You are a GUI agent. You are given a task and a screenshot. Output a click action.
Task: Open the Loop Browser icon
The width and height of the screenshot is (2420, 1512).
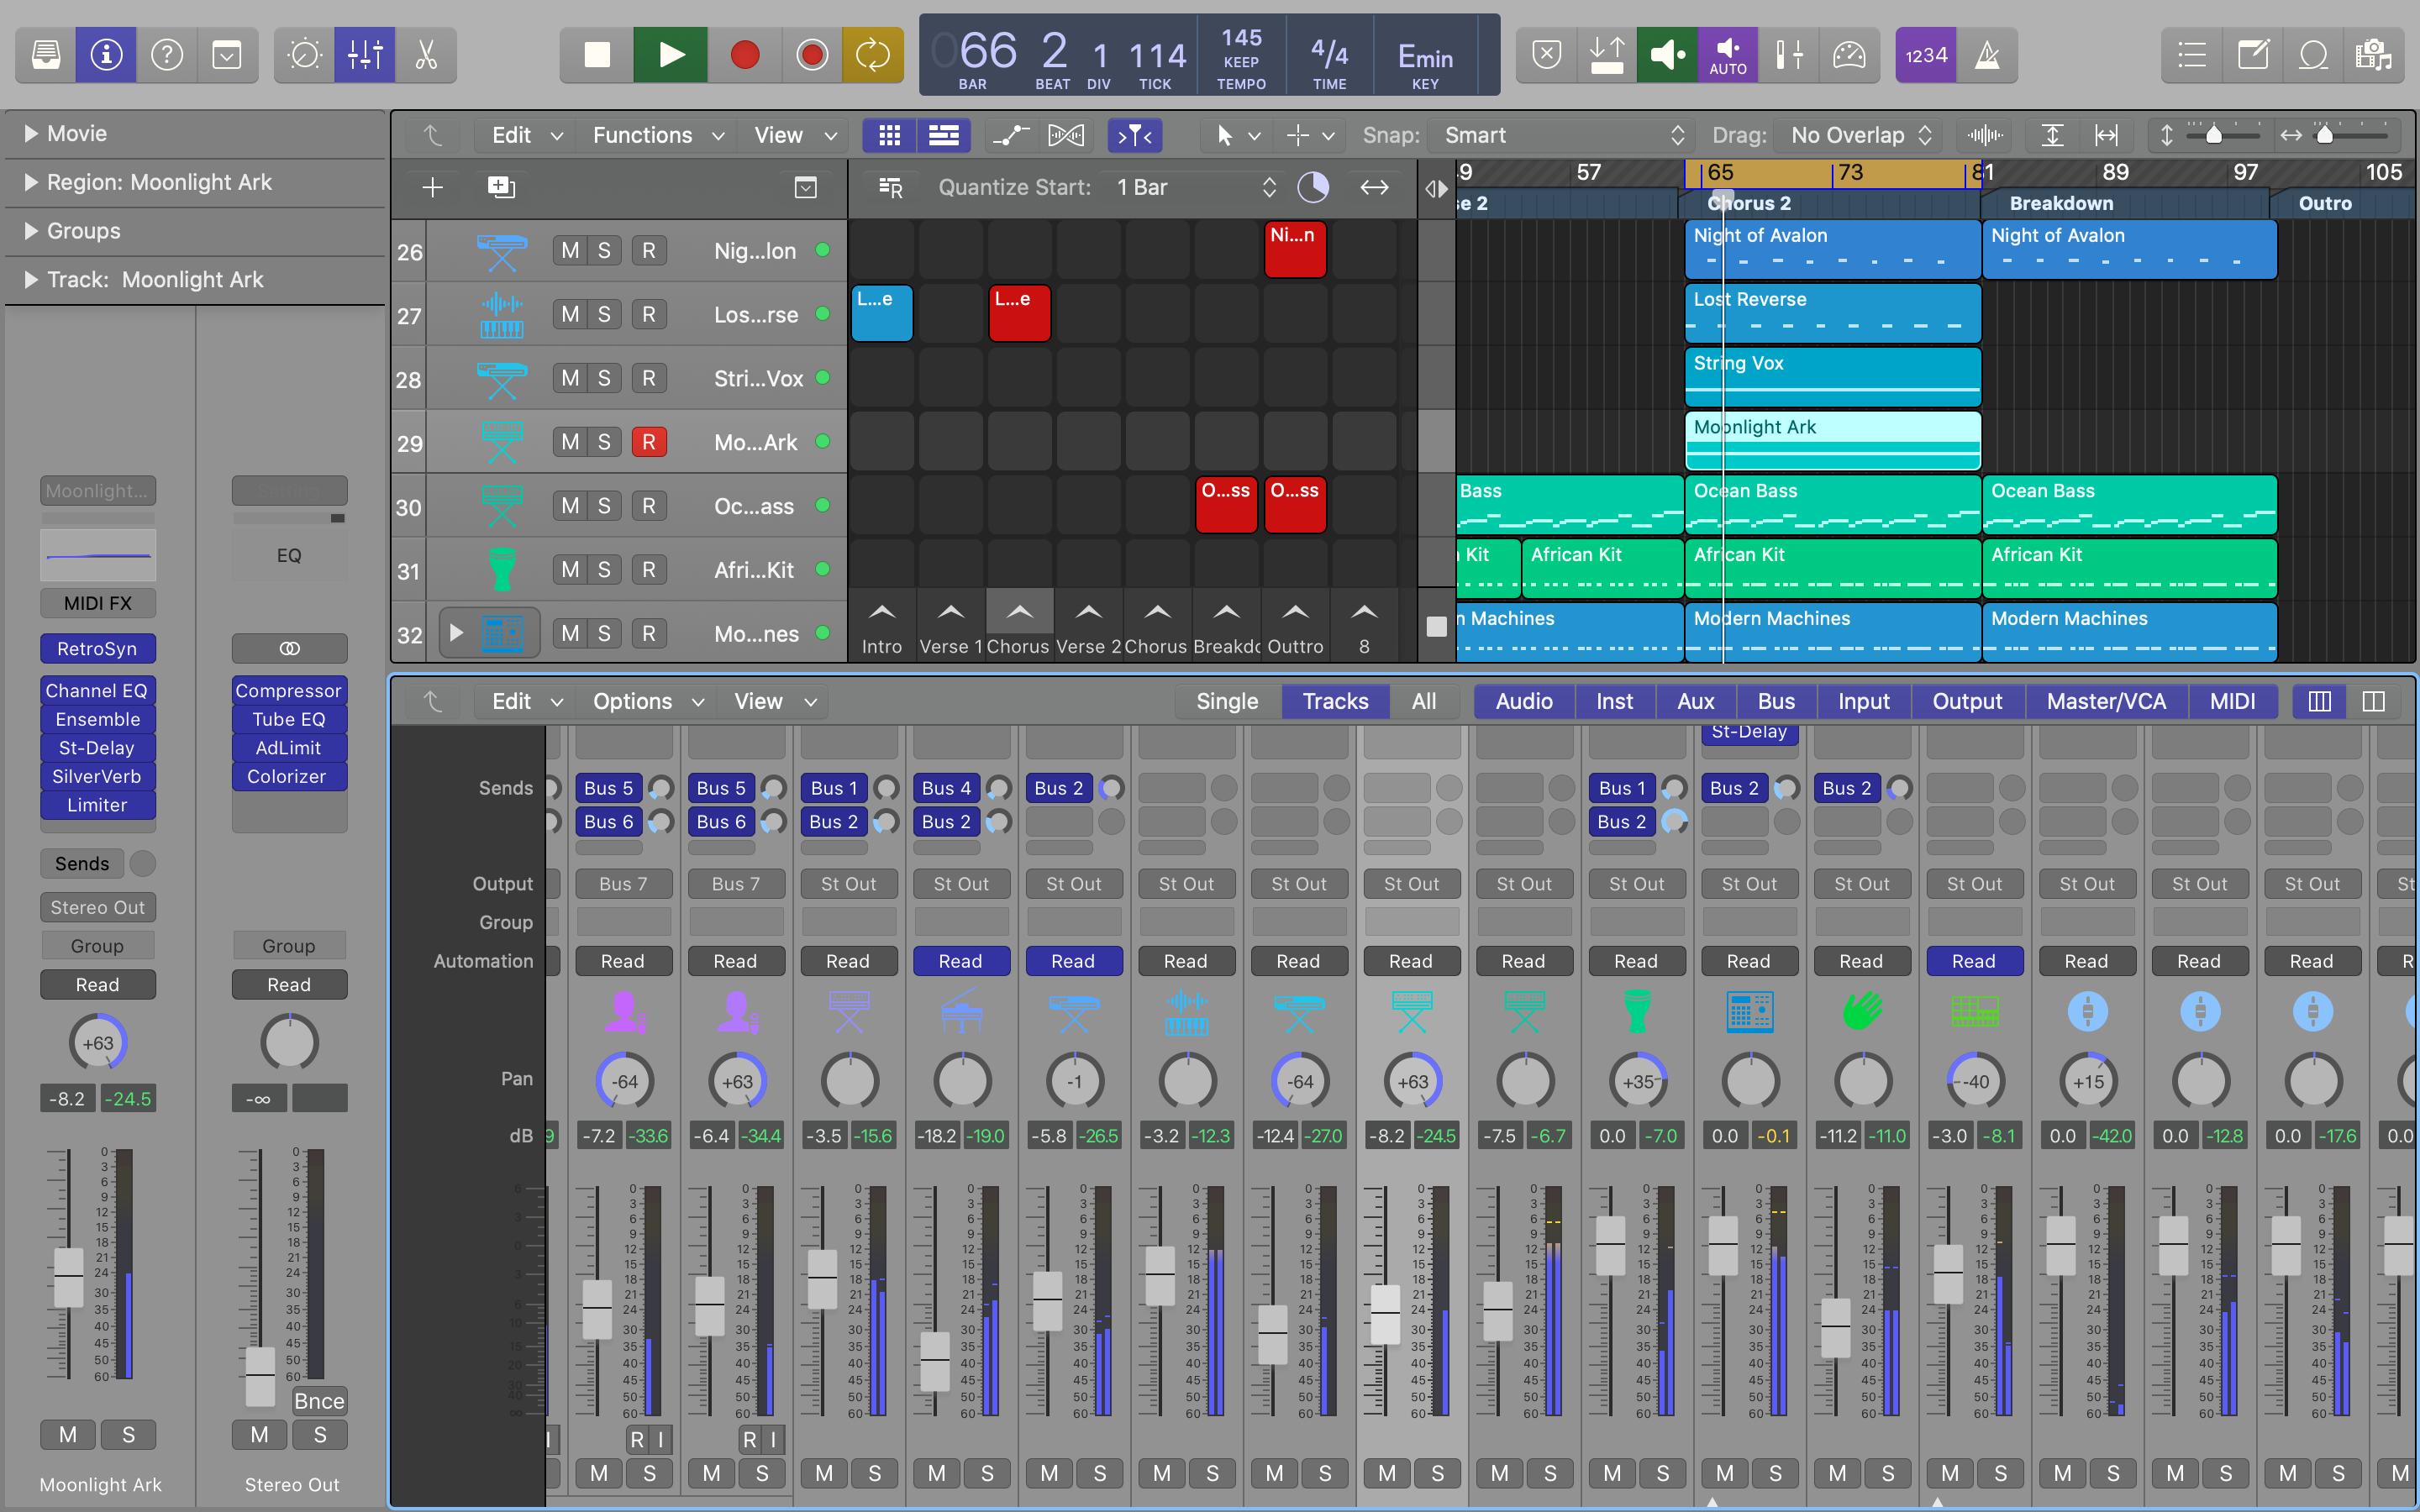tap(2313, 55)
